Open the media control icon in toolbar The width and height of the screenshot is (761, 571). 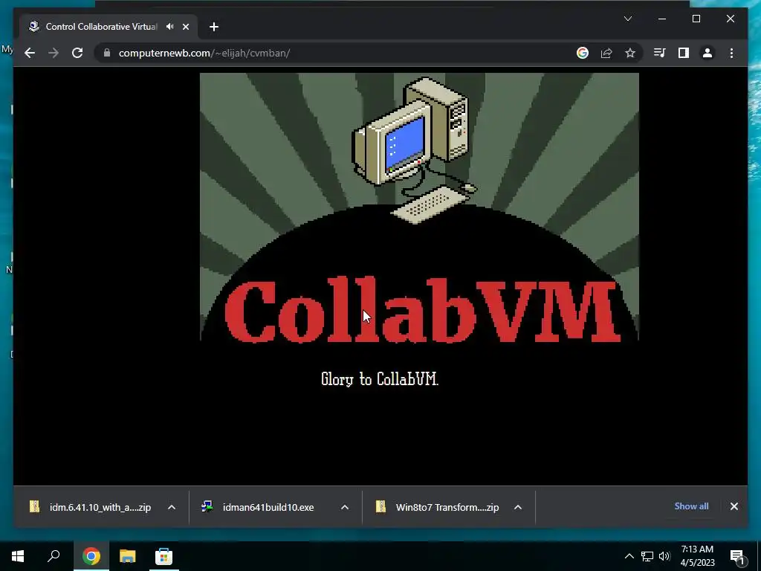[x=660, y=53]
